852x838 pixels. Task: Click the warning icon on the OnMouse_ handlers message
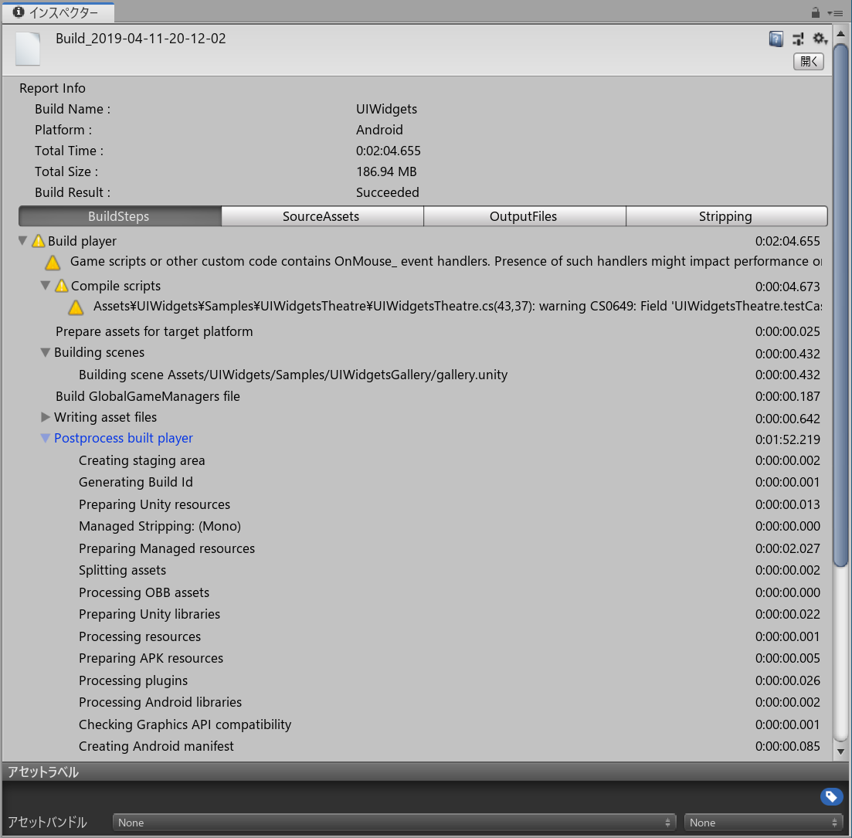coord(53,263)
